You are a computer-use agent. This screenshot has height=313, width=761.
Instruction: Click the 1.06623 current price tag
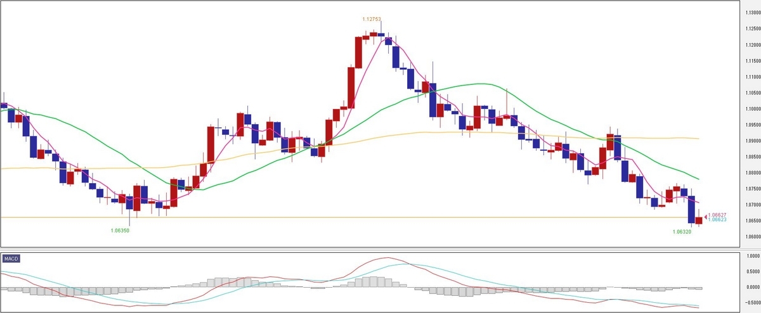pyautogui.click(x=717, y=220)
